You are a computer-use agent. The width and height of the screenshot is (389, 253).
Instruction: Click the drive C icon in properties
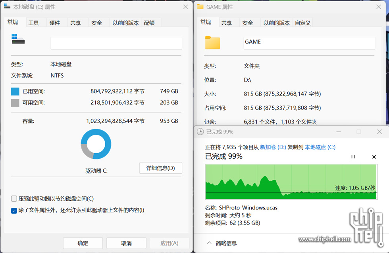coord(18,39)
